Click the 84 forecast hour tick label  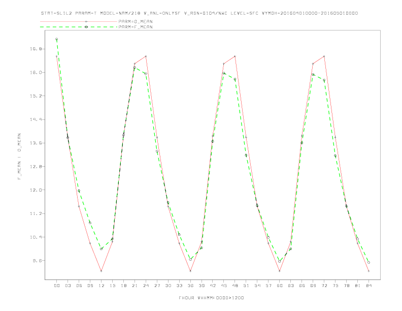click(x=368, y=286)
